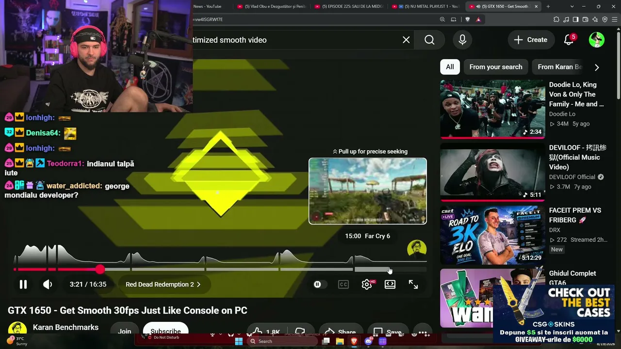Viewport: 621px width, 349px height.
Task: Open the Doodie Lo channel link
Action: point(562,114)
